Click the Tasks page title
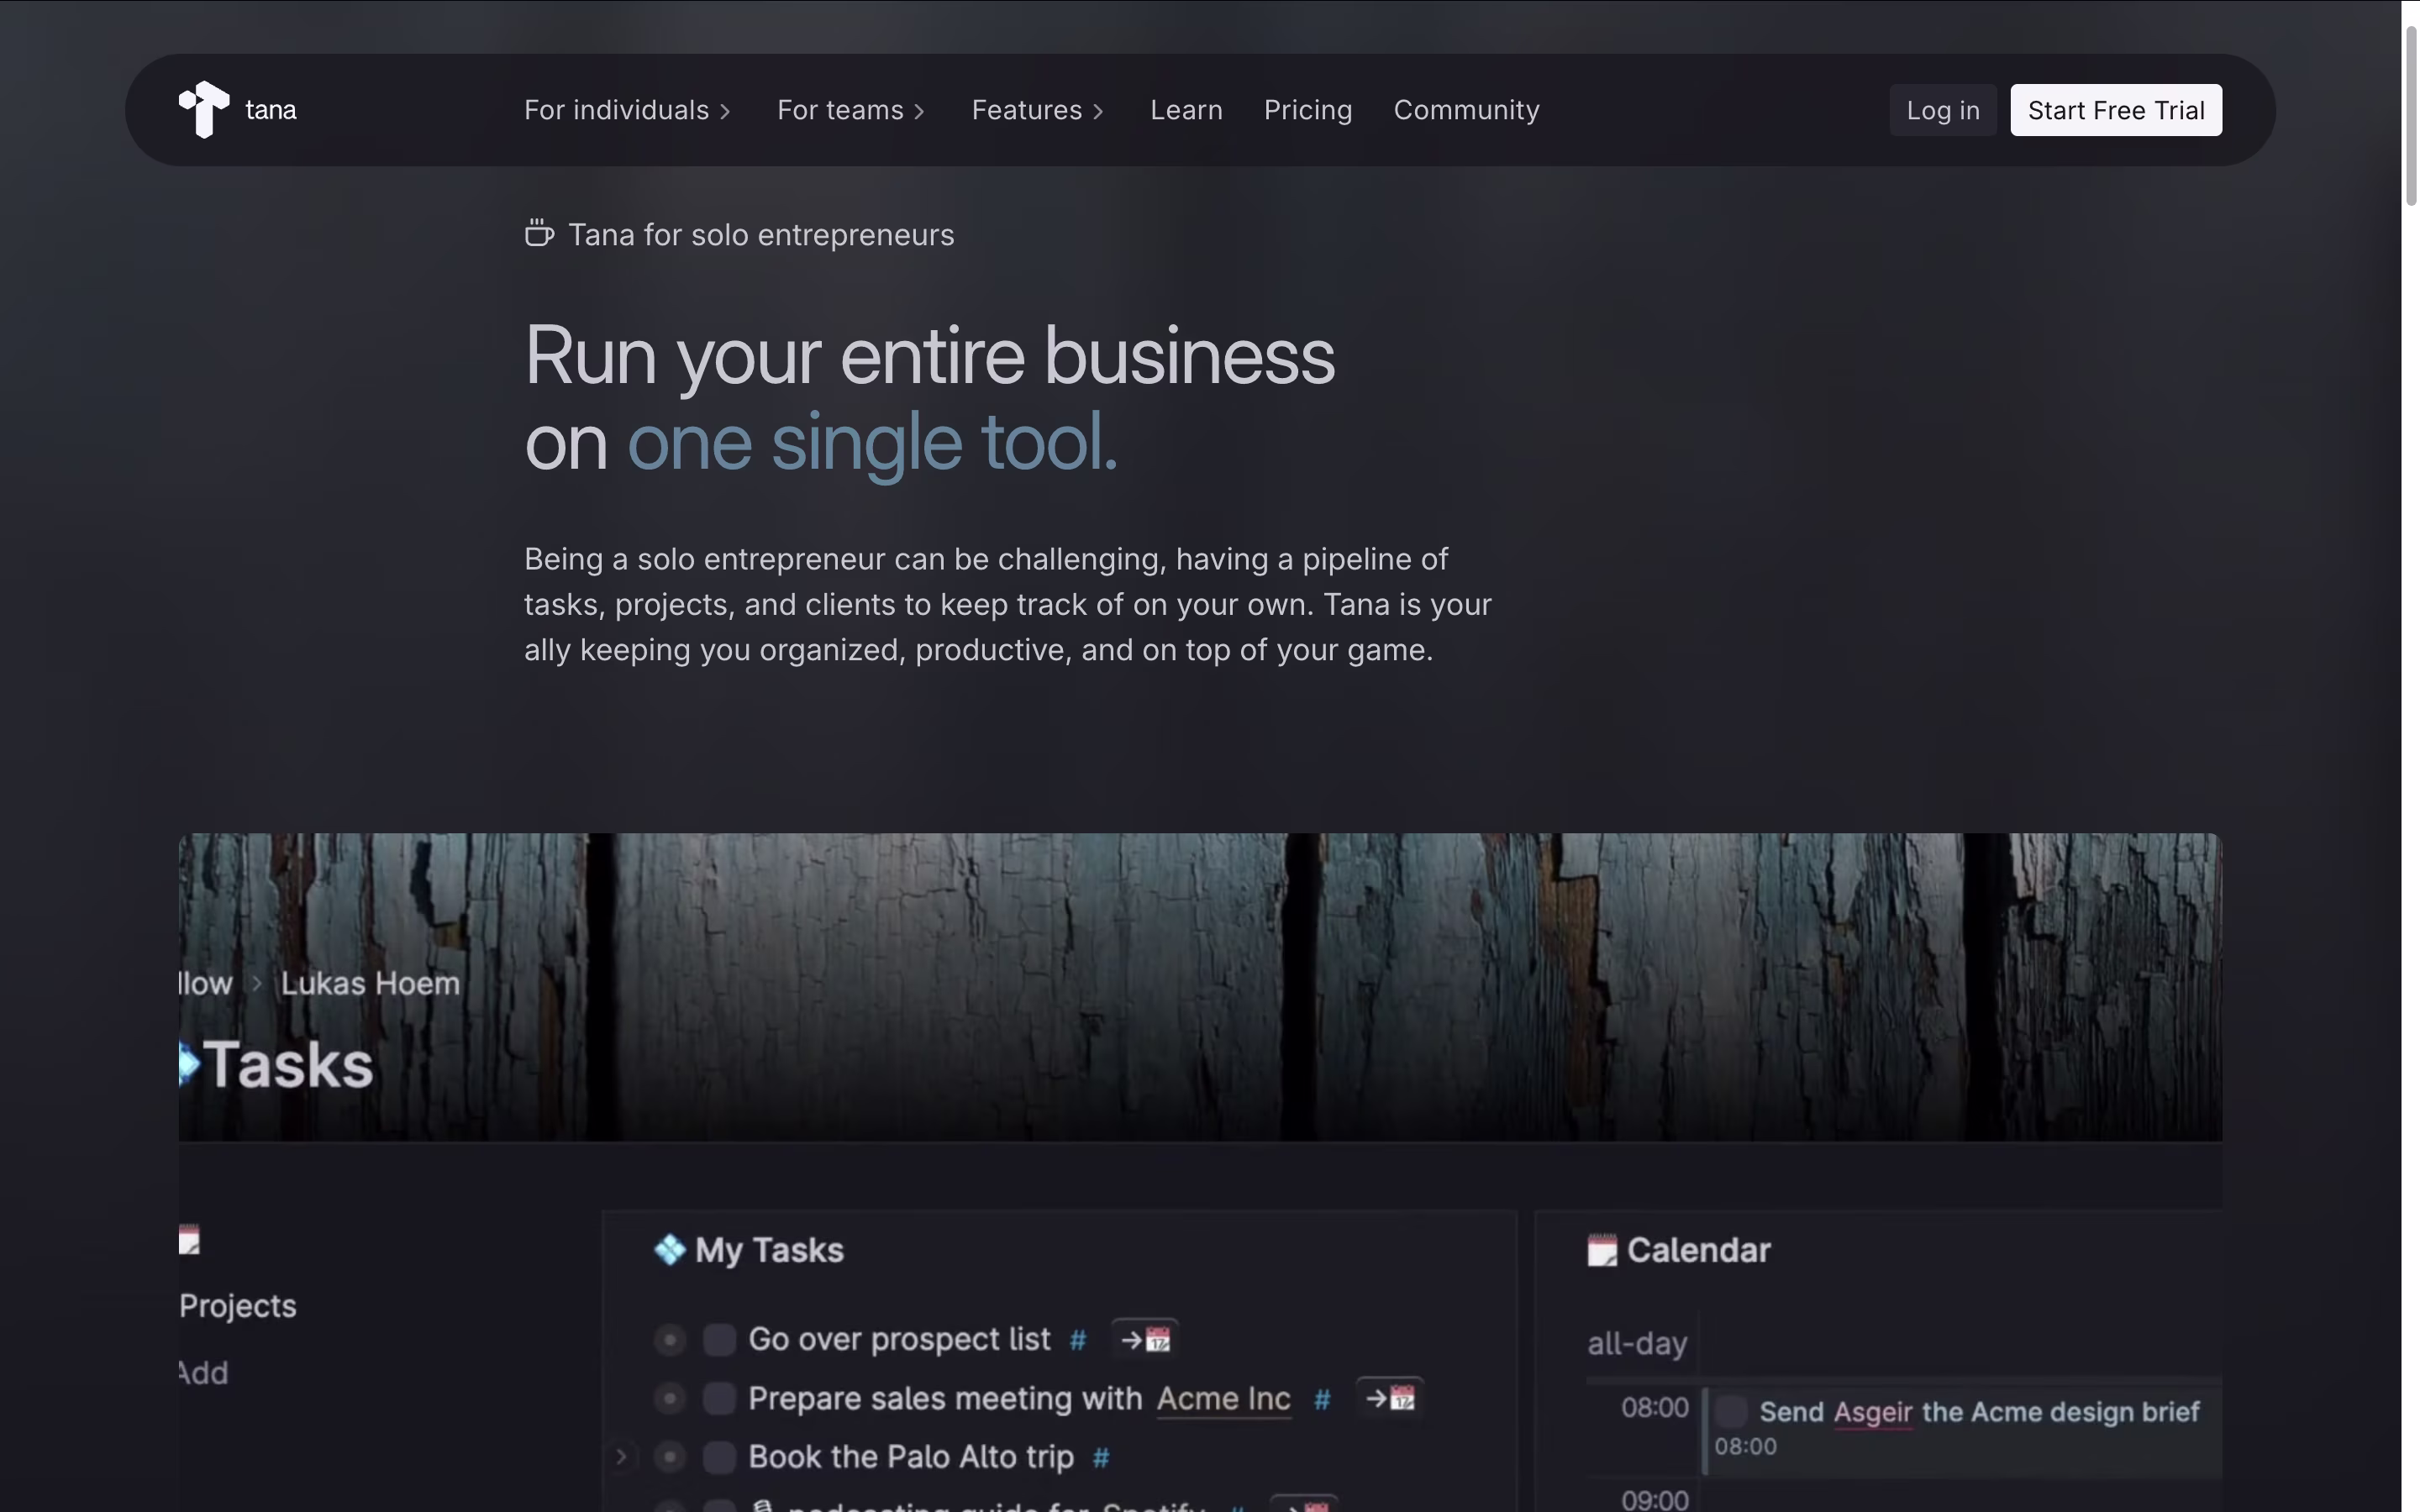Viewport: 2420px width, 1512px height. [x=288, y=1064]
